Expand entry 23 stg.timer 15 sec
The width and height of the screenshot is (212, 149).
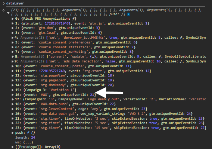click(x=13, y=128)
